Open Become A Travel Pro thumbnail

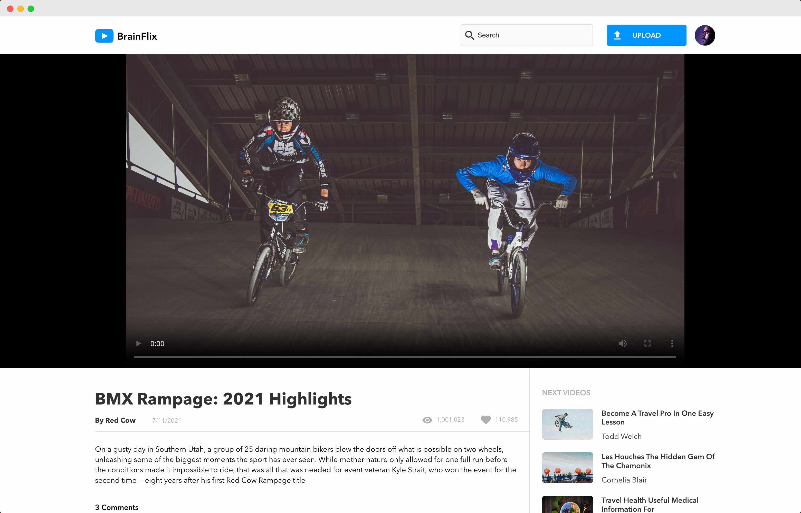pyautogui.click(x=567, y=424)
